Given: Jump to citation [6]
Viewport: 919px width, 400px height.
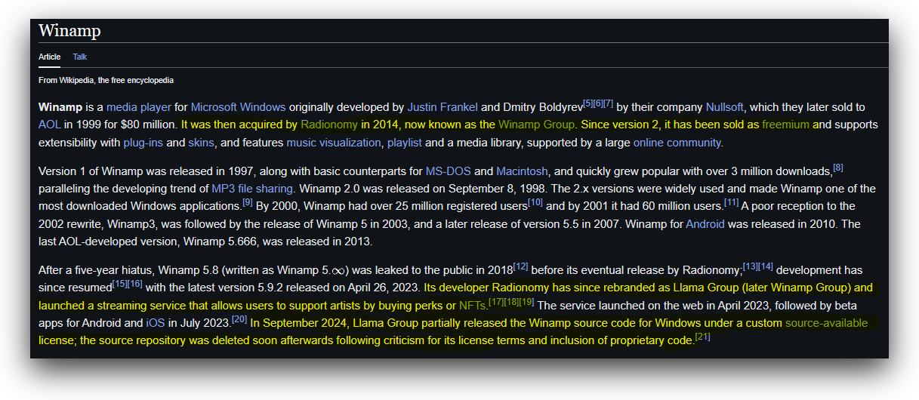Looking at the screenshot, I should click(598, 103).
